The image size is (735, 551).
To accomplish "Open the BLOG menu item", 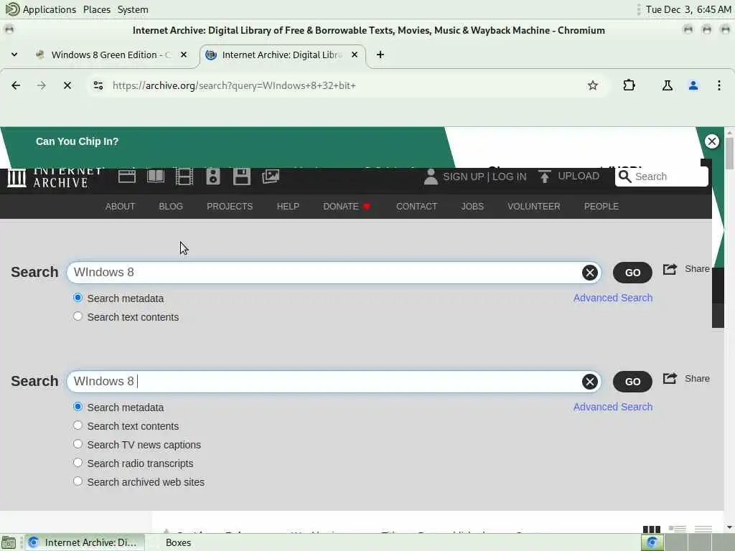I will [x=171, y=207].
